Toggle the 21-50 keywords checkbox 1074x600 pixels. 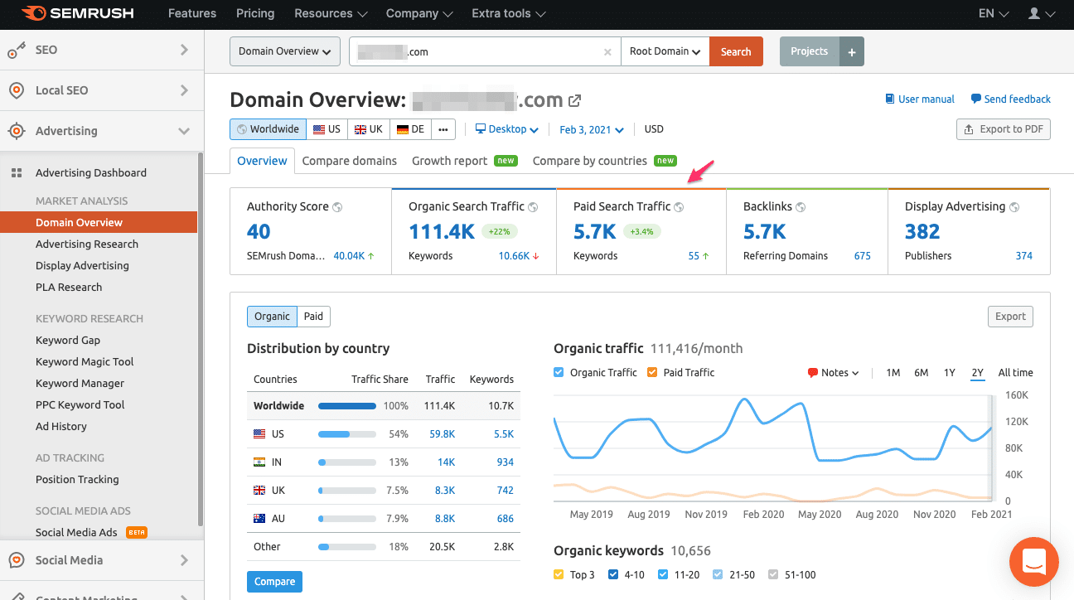click(x=718, y=575)
